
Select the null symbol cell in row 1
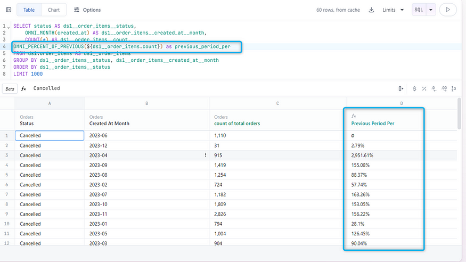click(x=402, y=135)
